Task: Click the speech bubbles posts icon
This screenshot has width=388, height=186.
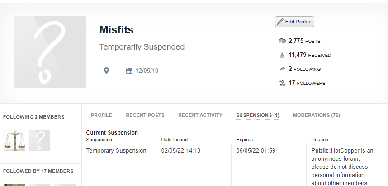Action: tap(282, 41)
